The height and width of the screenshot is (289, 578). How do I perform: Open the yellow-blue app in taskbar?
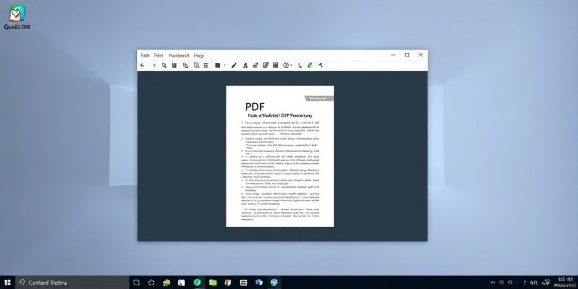pyautogui.click(x=167, y=283)
